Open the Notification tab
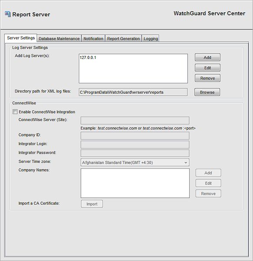This screenshot has height=261, width=253. click(x=93, y=39)
